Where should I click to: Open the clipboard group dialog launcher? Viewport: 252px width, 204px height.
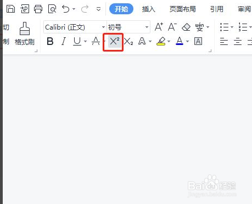(36, 51)
